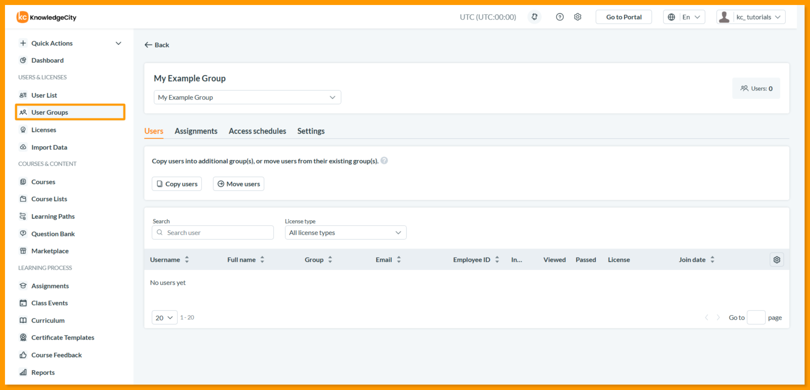Switch to the Access schedules tab

tap(257, 131)
